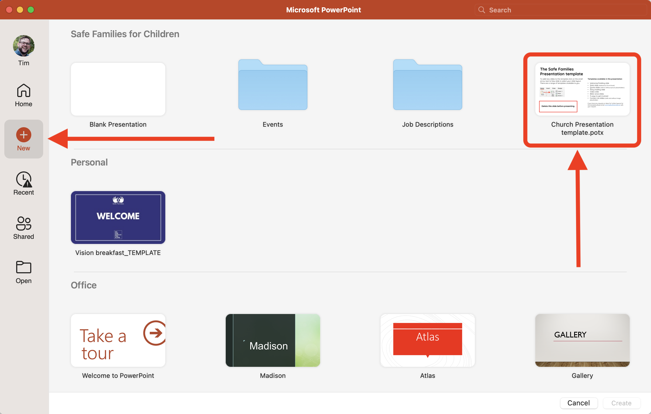Image resolution: width=651 pixels, height=414 pixels.
Task: Click Tim's profile picture in the sidebar
Action: 23,45
